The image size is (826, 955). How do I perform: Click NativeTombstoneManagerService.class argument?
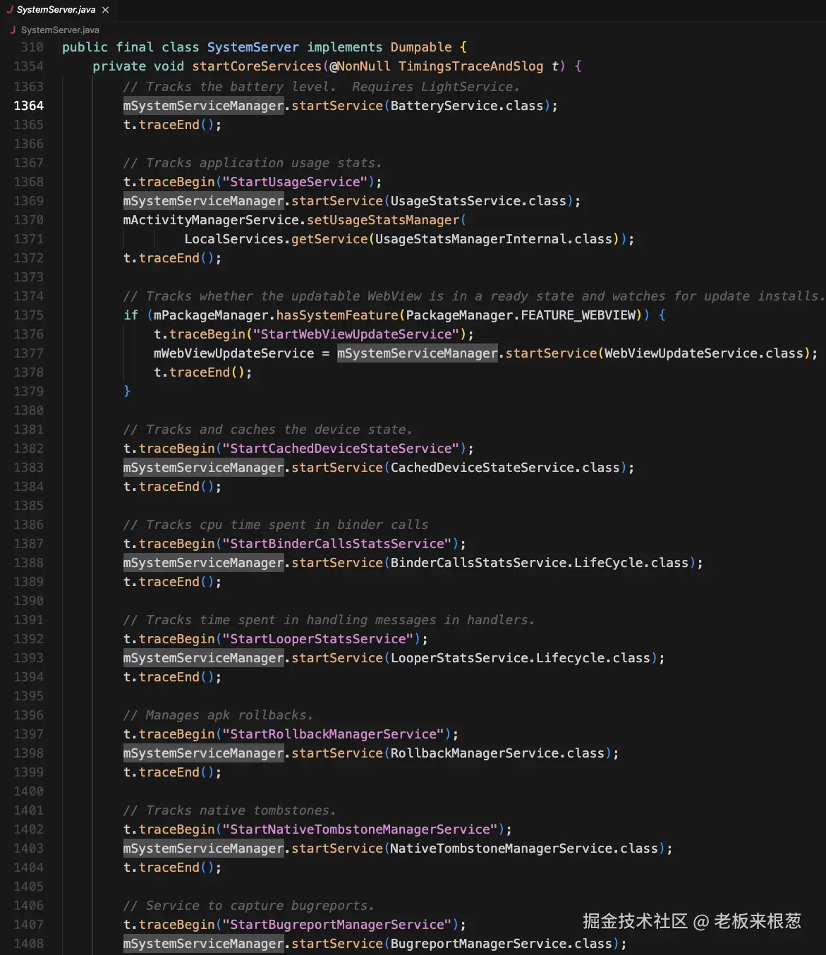click(524, 848)
